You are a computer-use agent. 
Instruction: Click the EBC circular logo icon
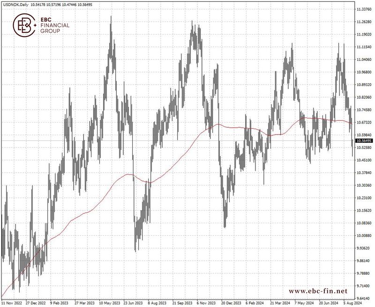point(24,25)
